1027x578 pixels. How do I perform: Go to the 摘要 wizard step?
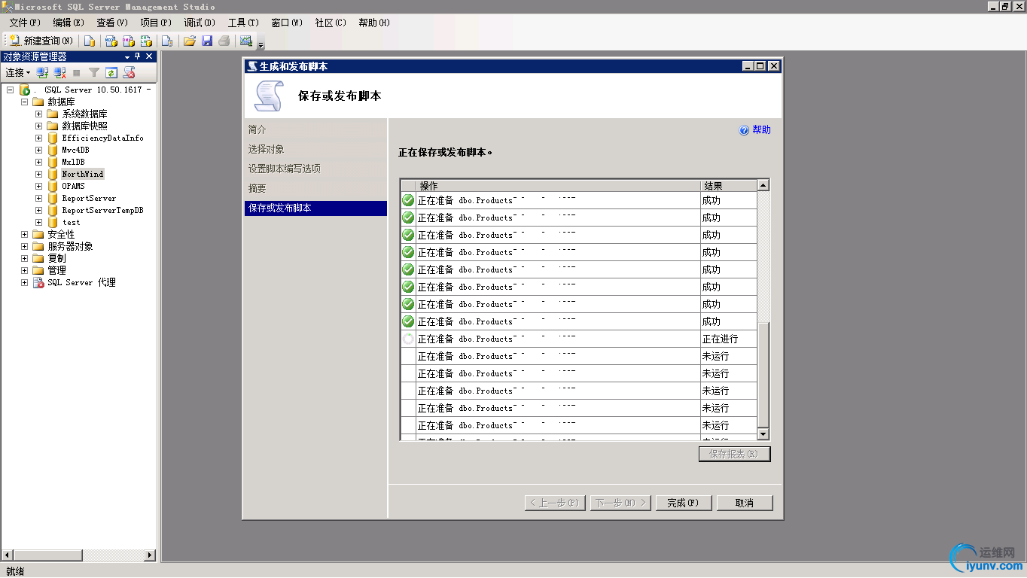[258, 188]
